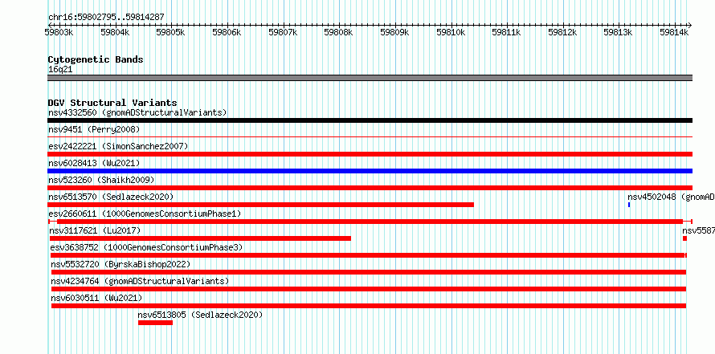Select the red esv2422221 variant bar
The width and height of the screenshot is (715, 354).
[370, 154]
